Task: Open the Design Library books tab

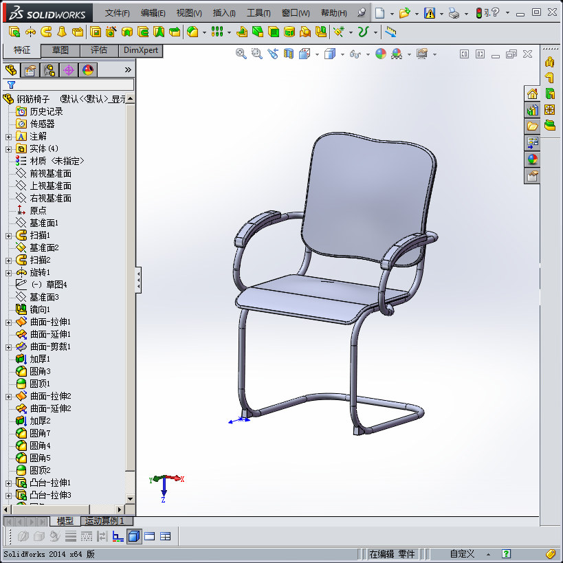Action: 532,110
